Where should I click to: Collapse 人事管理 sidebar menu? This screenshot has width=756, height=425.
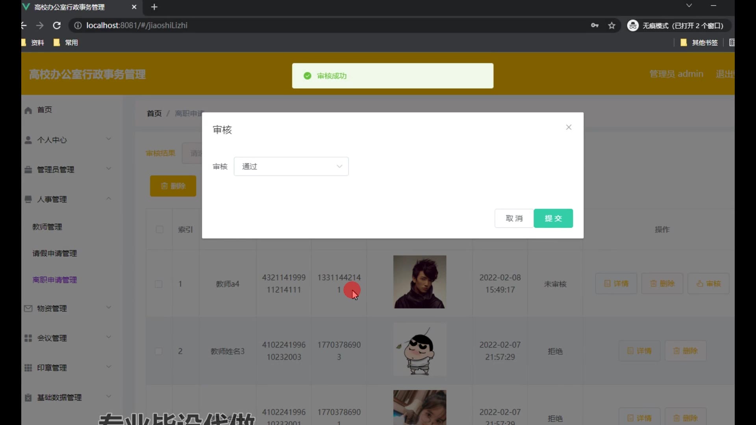[72, 200]
